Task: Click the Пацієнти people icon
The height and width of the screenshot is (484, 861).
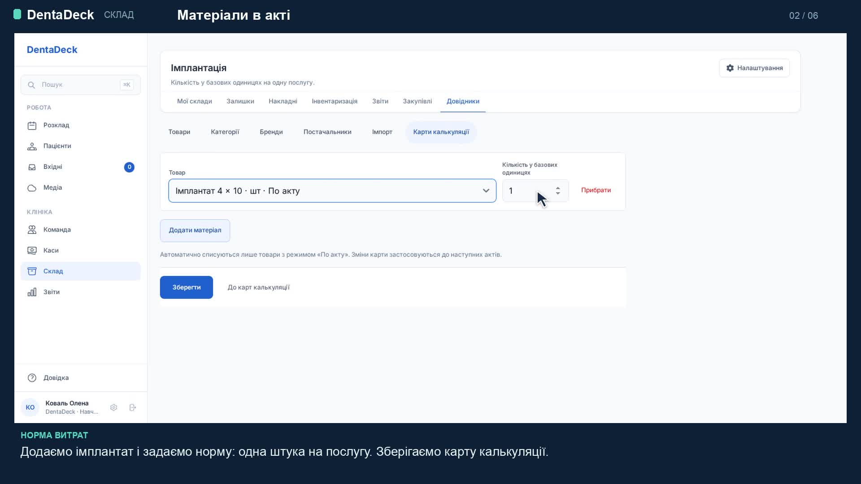Action: click(32, 146)
